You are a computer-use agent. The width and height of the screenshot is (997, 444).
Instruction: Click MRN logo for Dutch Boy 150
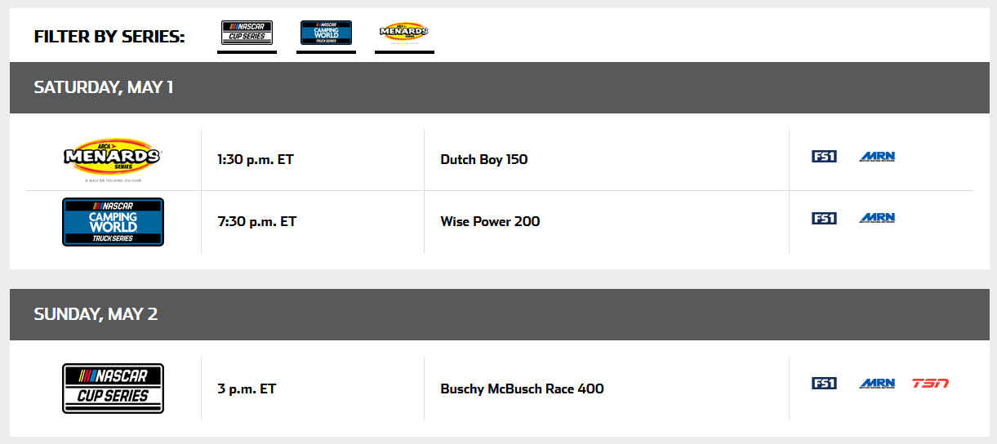[x=877, y=156]
